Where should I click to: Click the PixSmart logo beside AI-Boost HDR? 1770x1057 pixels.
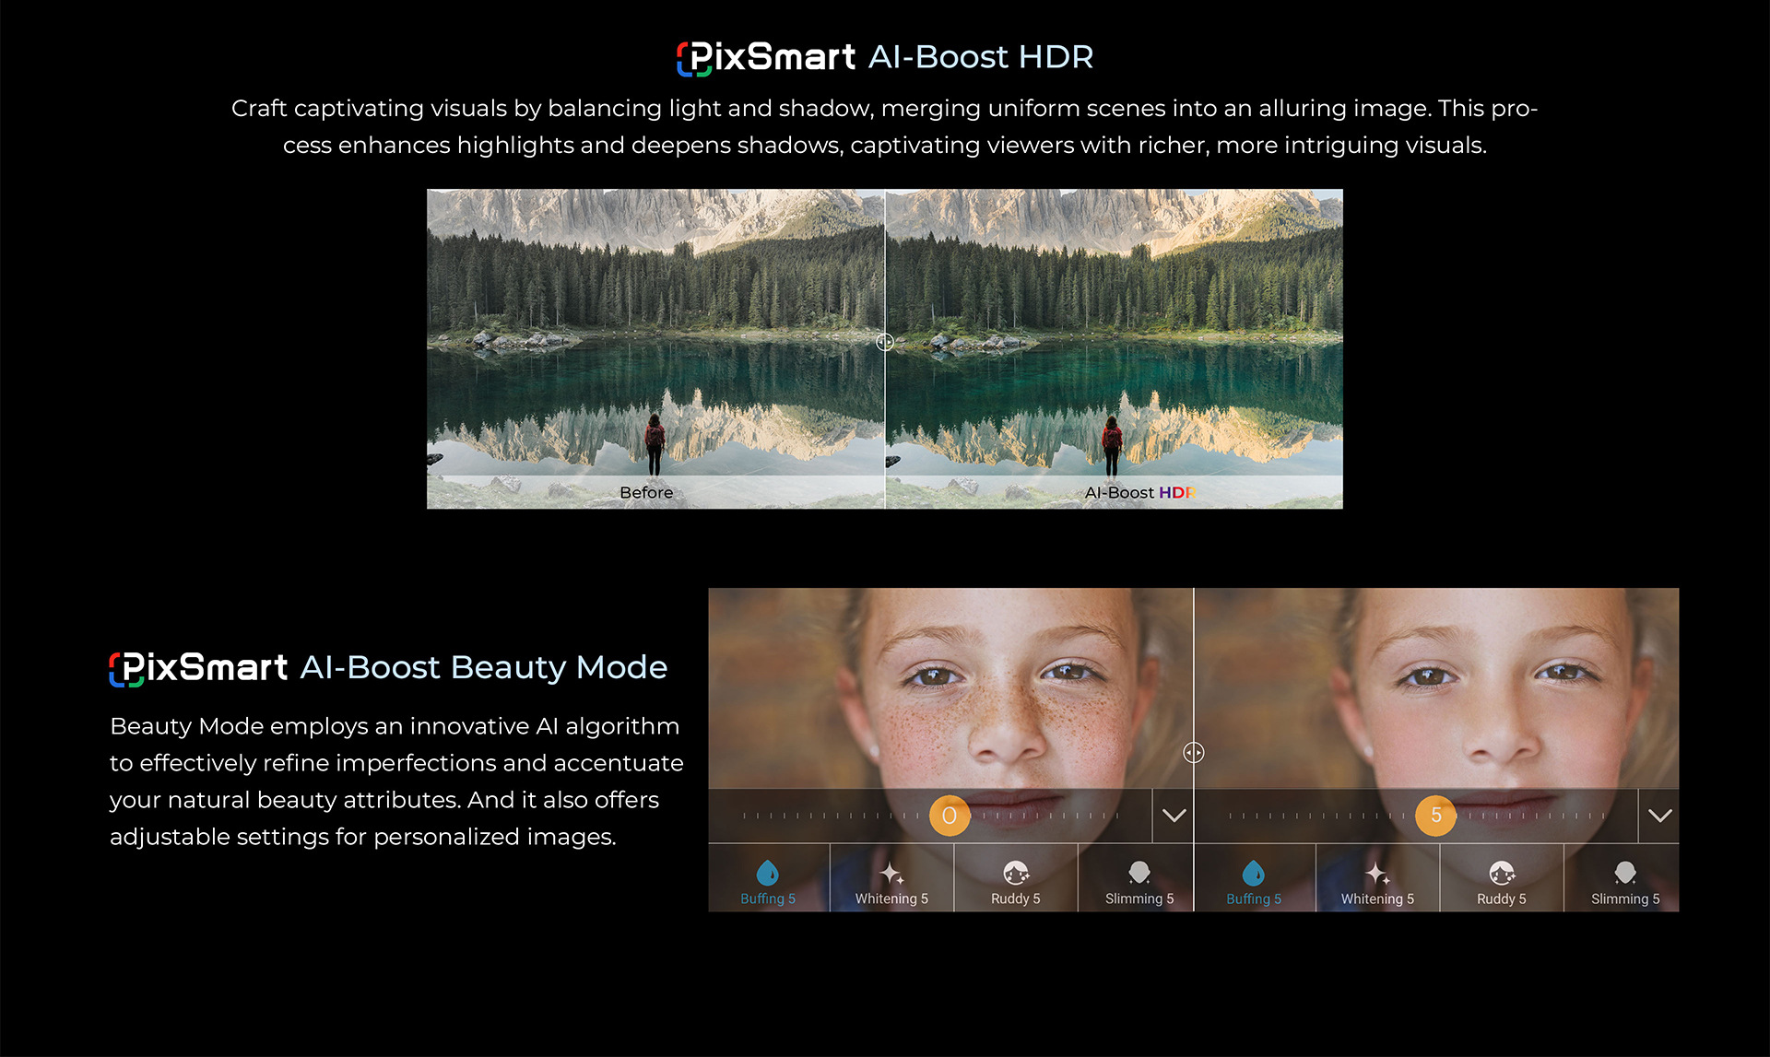pos(765,57)
